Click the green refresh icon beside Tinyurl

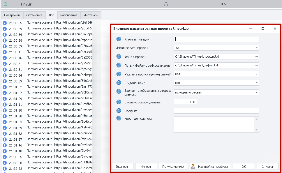(x=6, y=4)
